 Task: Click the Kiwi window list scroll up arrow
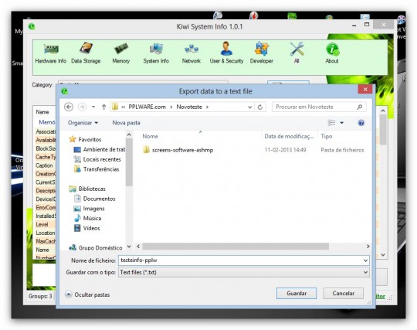pos(383,111)
